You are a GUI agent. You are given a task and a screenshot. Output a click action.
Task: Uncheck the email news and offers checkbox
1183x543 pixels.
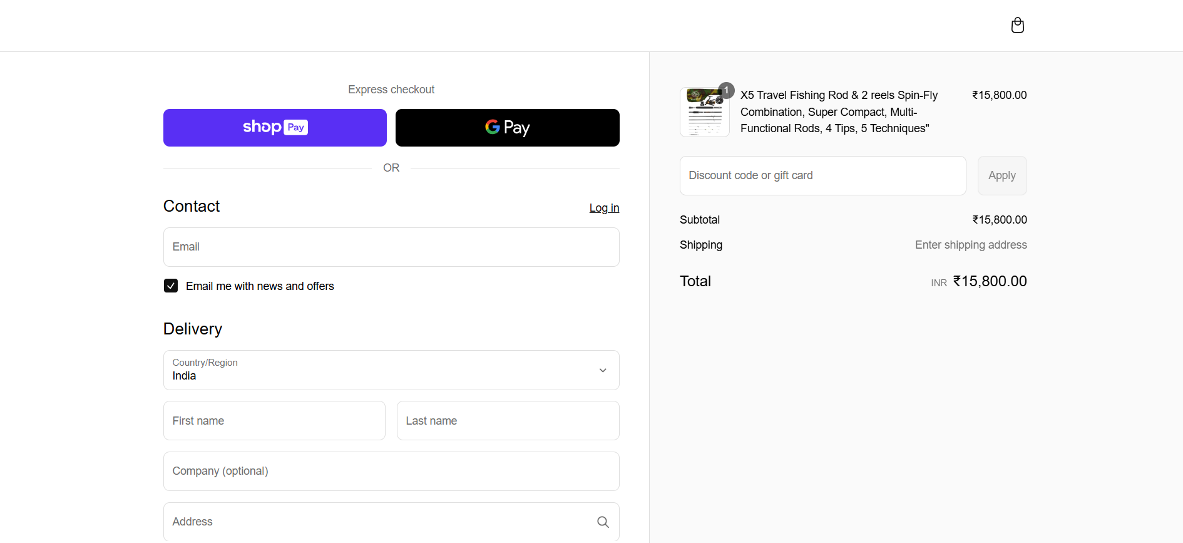tap(171, 286)
